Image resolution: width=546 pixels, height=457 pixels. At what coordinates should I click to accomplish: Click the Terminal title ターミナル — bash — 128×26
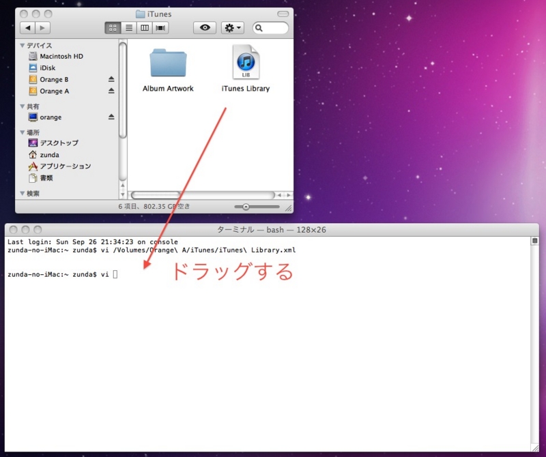[x=272, y=230]
